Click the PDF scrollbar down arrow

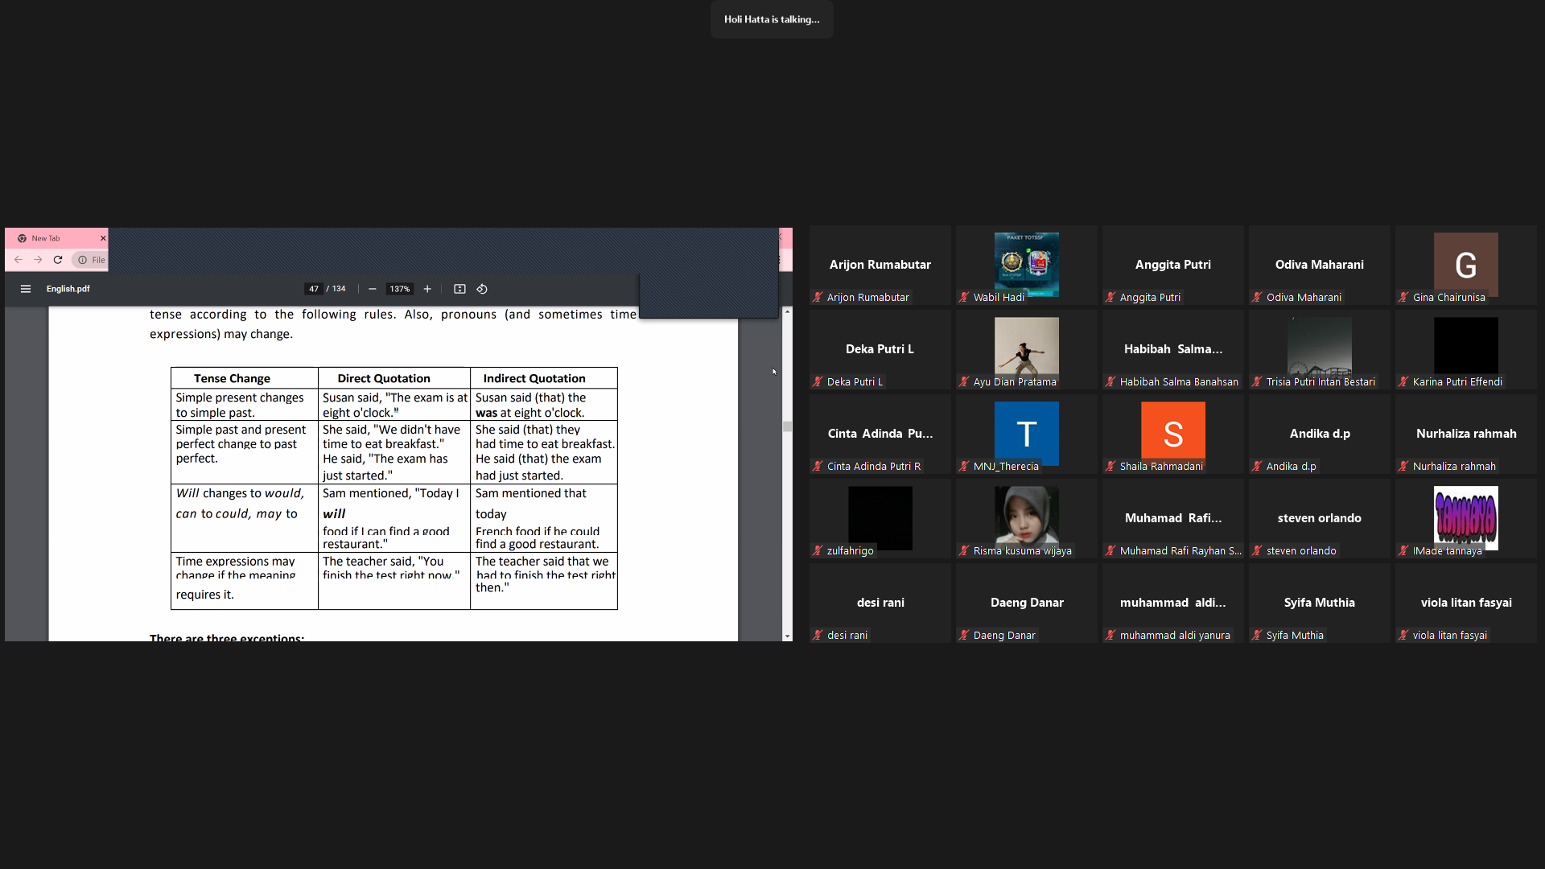[787, 636]
